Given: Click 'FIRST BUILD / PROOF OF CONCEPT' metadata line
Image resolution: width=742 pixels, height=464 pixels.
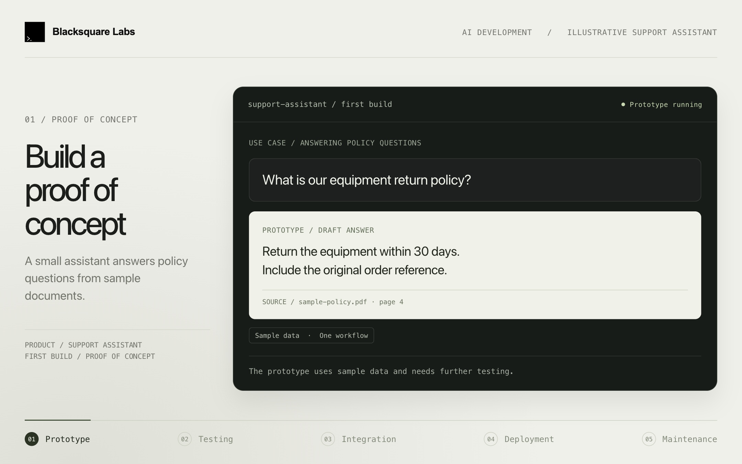Looking at the screenshot, I should tap(90, 356).
